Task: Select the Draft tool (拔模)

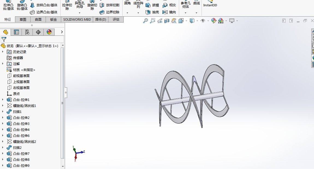Action: click(x=152, y=5)
